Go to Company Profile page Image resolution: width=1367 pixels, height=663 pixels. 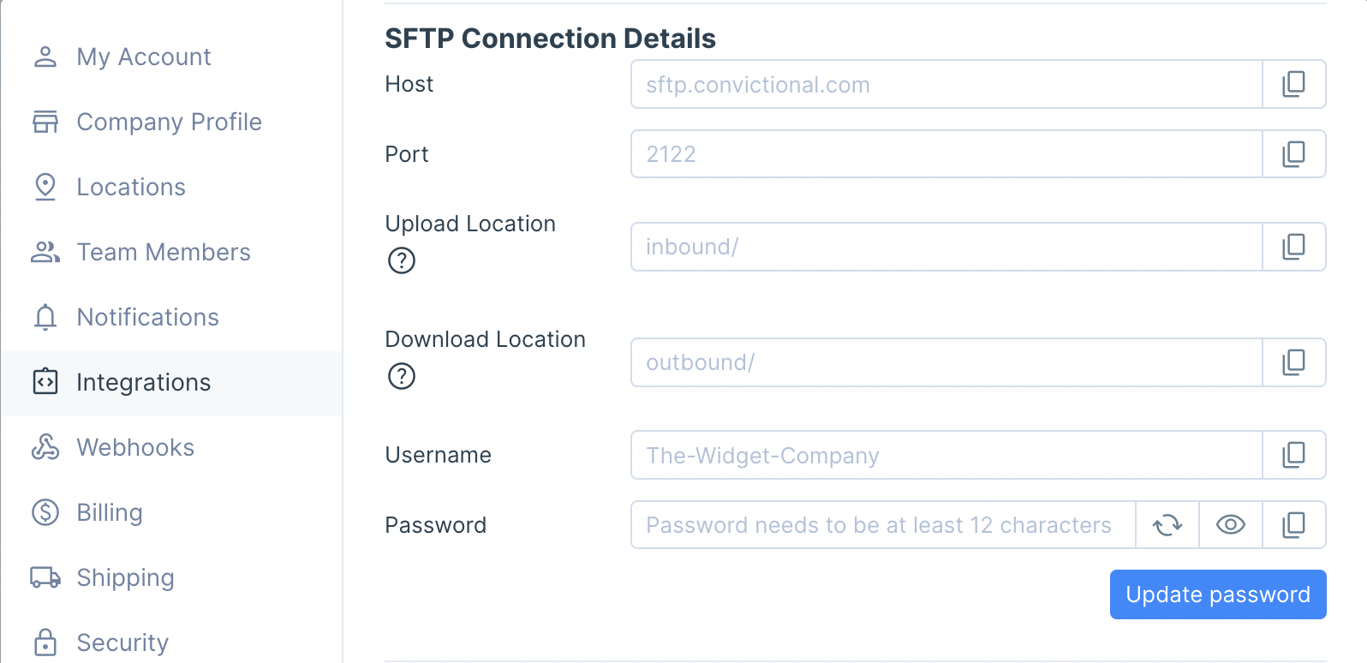pos(169,122)
